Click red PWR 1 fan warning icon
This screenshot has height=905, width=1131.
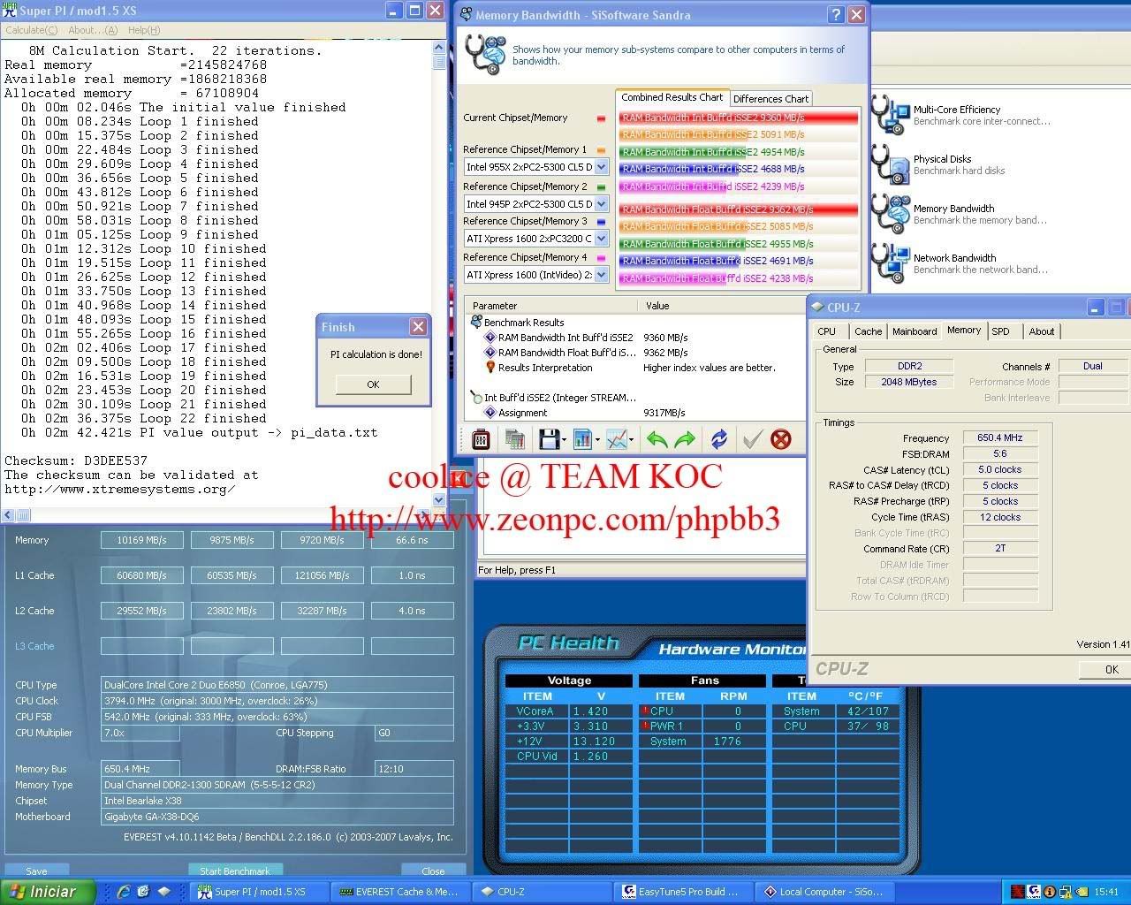645,726
